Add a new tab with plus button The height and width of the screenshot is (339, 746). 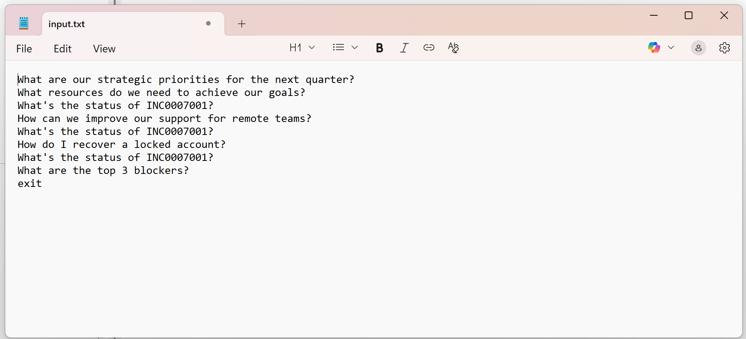pos(242,24)
